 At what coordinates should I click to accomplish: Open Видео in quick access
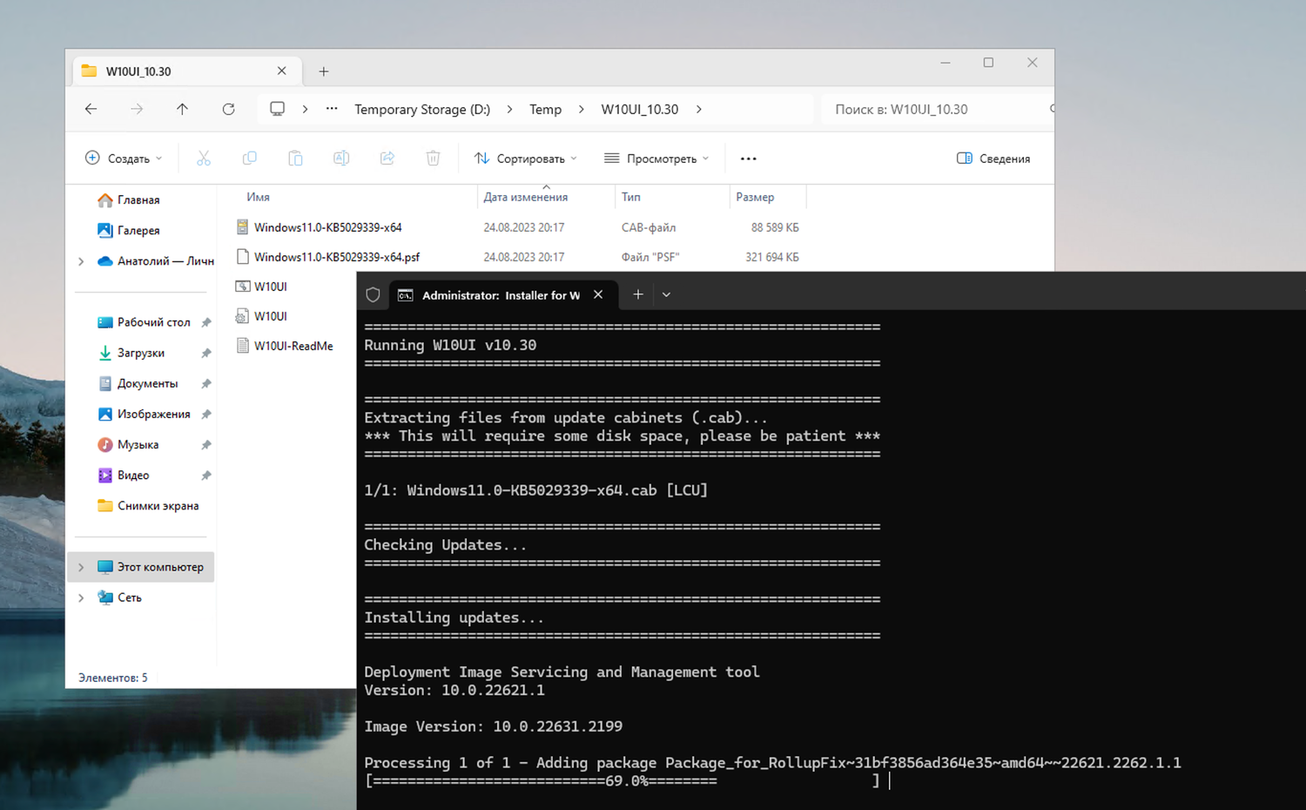(124, 475)
